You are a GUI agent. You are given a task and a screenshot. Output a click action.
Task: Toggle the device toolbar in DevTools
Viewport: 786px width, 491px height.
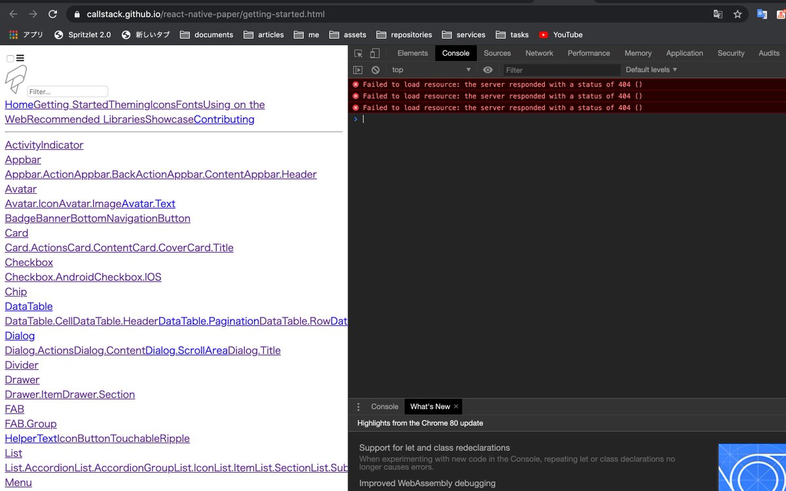pos(375,53)
